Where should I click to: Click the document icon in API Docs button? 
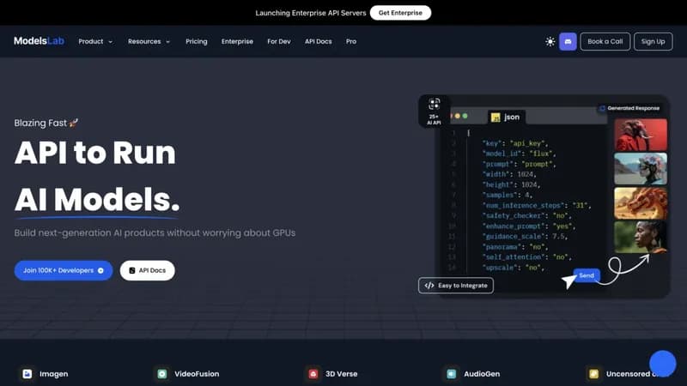pyautogui.click(x=132, y=270)
